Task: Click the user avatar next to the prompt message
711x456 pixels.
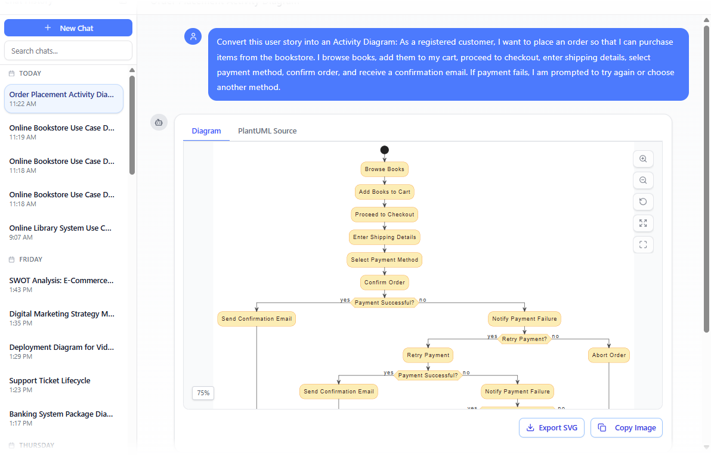Action: 193,36
